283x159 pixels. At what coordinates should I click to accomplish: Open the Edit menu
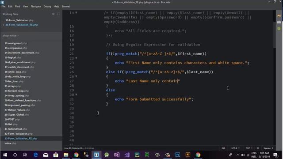tap(10, 6)
